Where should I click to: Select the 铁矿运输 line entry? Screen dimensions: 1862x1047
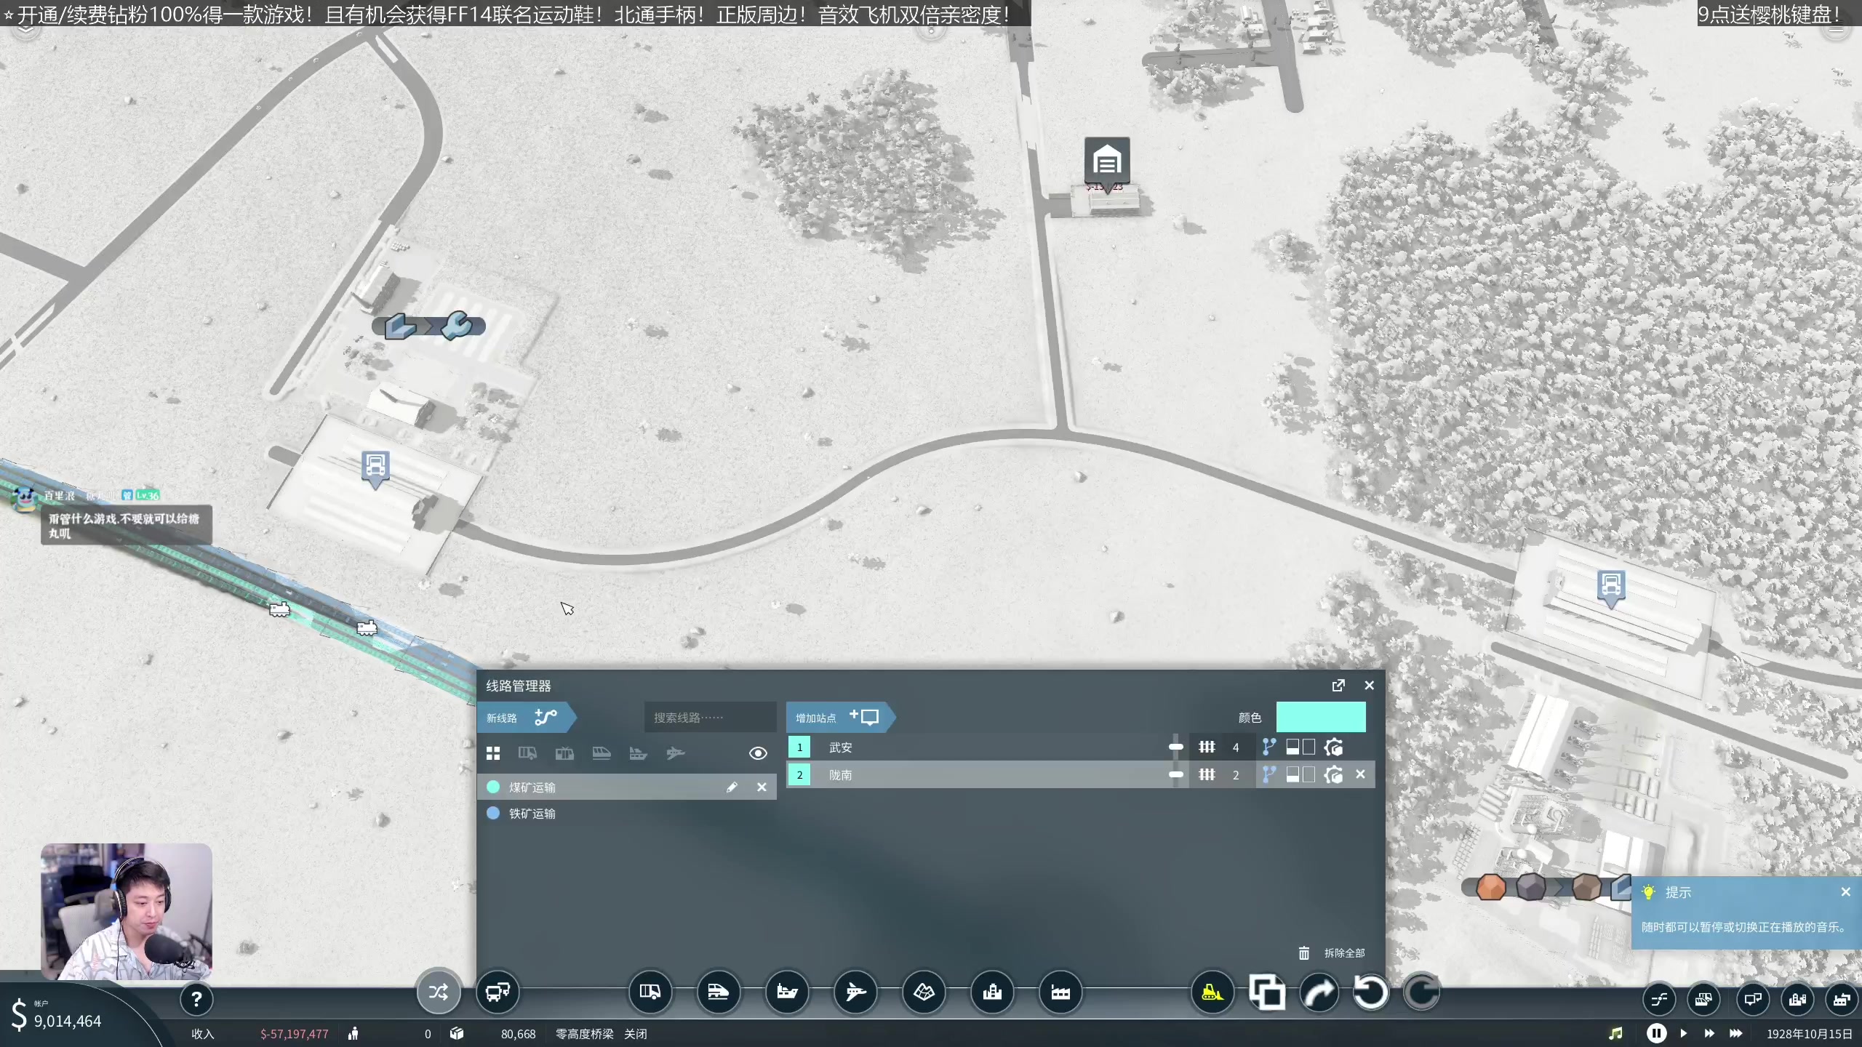tap(627, 813)
